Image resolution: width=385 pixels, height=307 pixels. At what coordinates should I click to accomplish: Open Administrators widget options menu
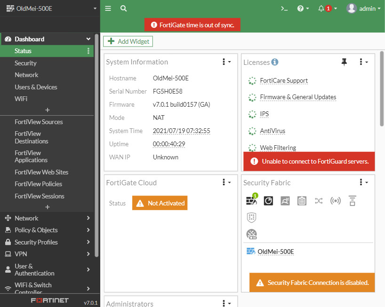tap(226, 303)
